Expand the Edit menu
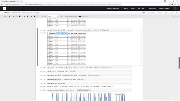180x101 pixels. [166, 13]
